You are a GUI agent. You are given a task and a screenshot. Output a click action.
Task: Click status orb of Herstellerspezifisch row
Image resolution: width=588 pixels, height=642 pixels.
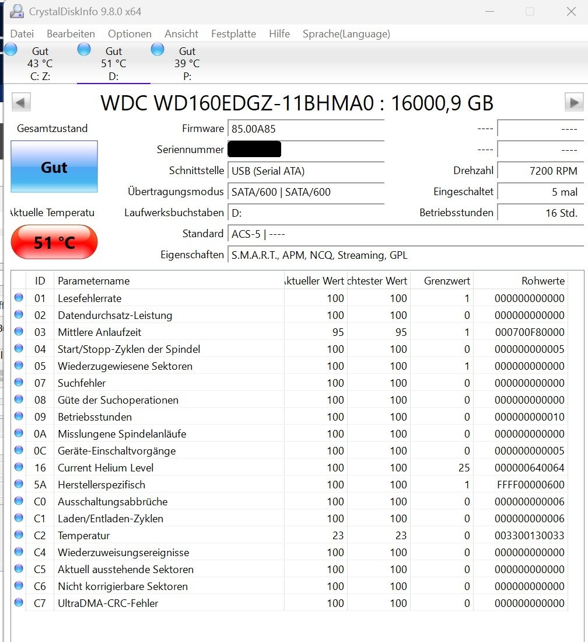[19, 484]
